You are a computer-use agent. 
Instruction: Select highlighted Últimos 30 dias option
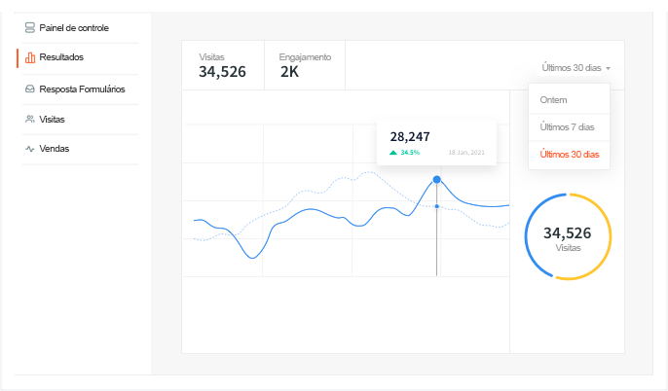(x=569, y=155)
